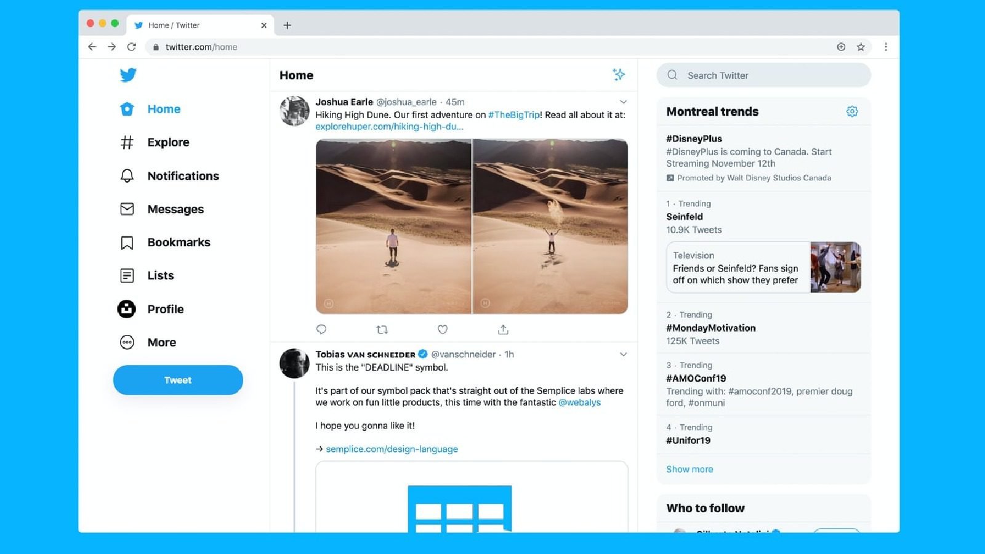Reply to Joshua Earle's tweet

tap(321, 330)
